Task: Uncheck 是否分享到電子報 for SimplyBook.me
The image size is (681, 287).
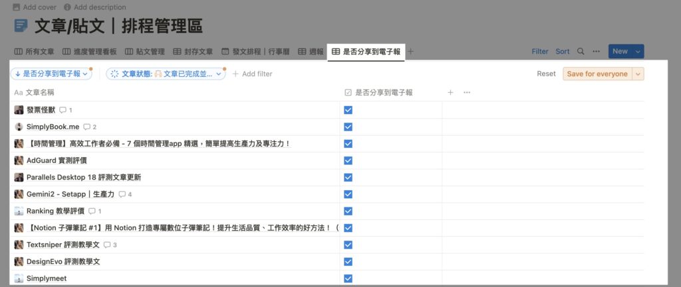Action: 348,127
